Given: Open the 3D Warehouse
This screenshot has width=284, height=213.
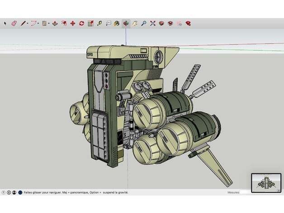Looking at the screenshot, I should (x=161, y=23).
